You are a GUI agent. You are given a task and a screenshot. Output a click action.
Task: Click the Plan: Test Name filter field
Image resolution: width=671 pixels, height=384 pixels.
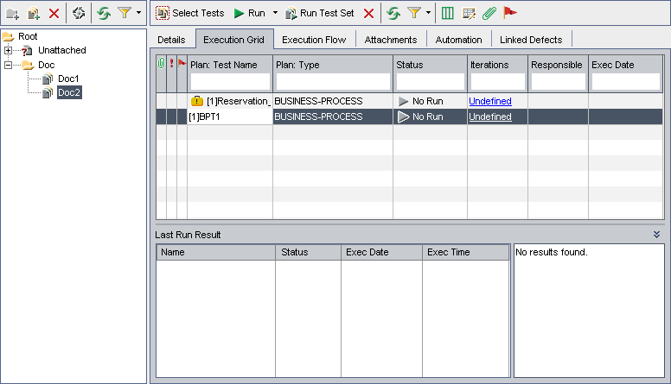(x=229, y=81)
